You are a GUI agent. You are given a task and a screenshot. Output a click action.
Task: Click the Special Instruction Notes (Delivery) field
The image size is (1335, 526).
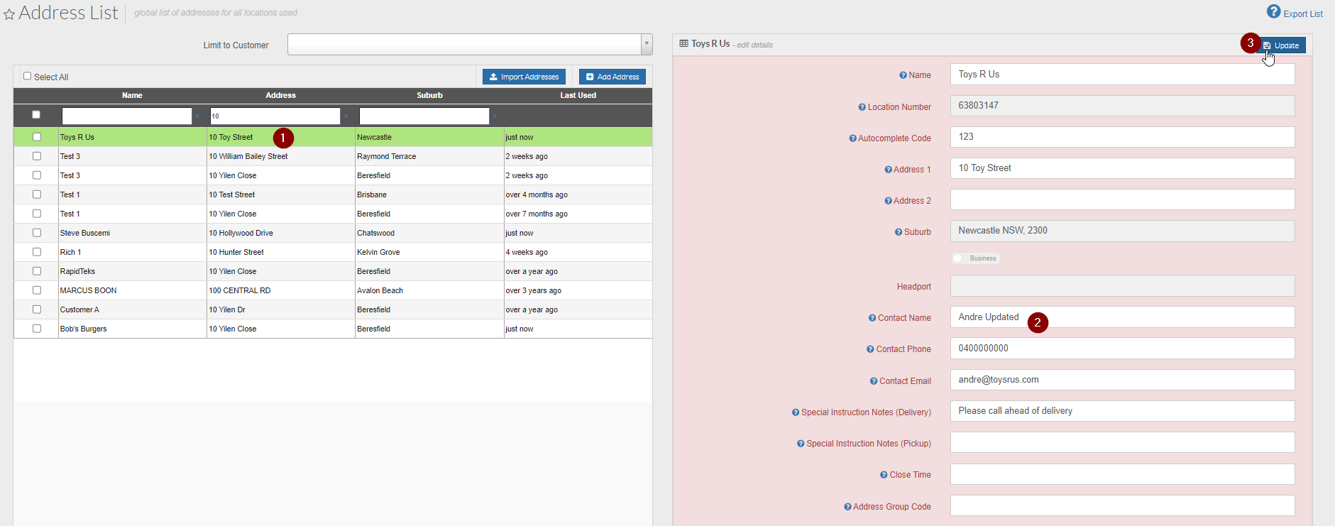1123,411
